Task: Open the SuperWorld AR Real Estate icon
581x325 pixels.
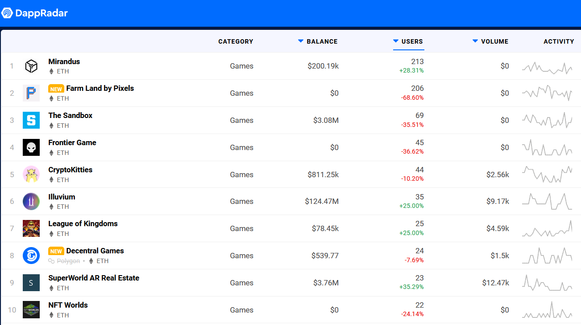Action: pos(31,283)
